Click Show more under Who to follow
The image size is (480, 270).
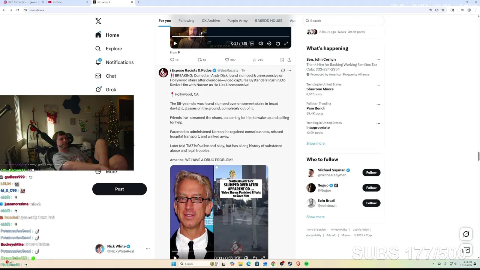315,217
